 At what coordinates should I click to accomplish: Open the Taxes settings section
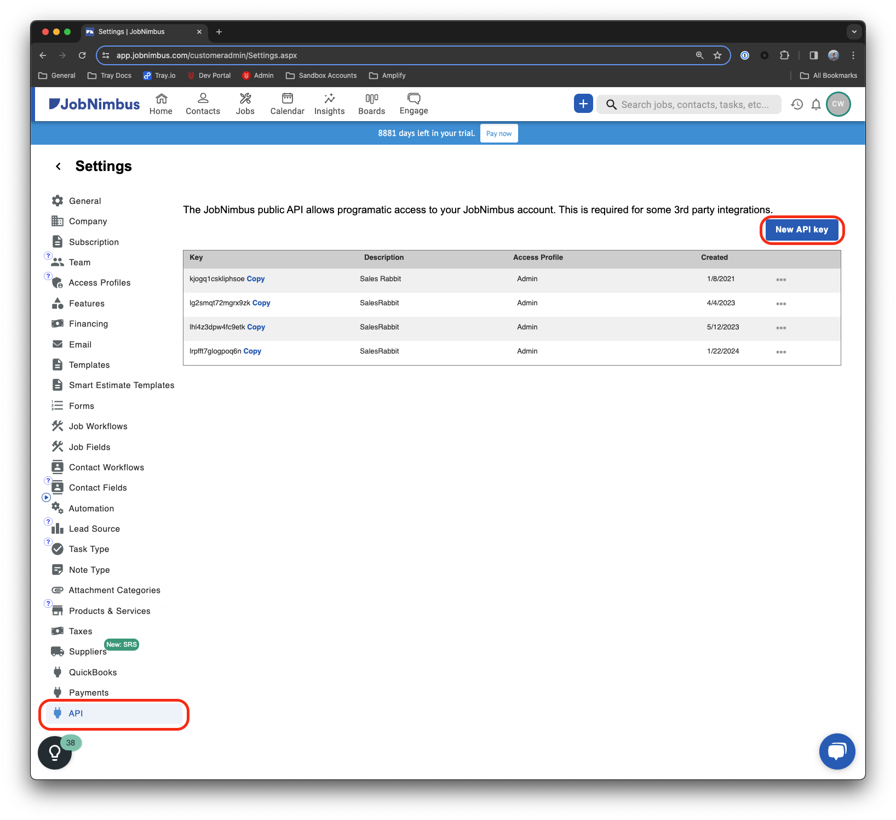coord(81,631)
